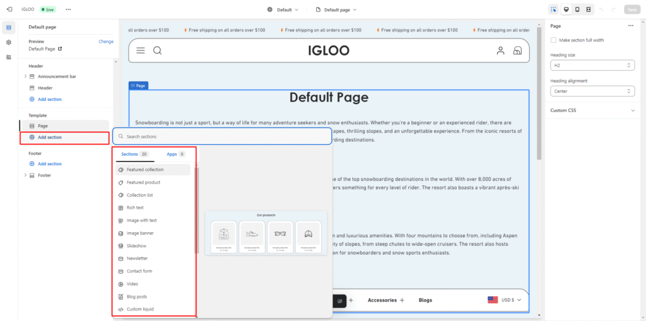Open the app embeds sidebar icon
646x321 pixels.
(x=9, y=57)
